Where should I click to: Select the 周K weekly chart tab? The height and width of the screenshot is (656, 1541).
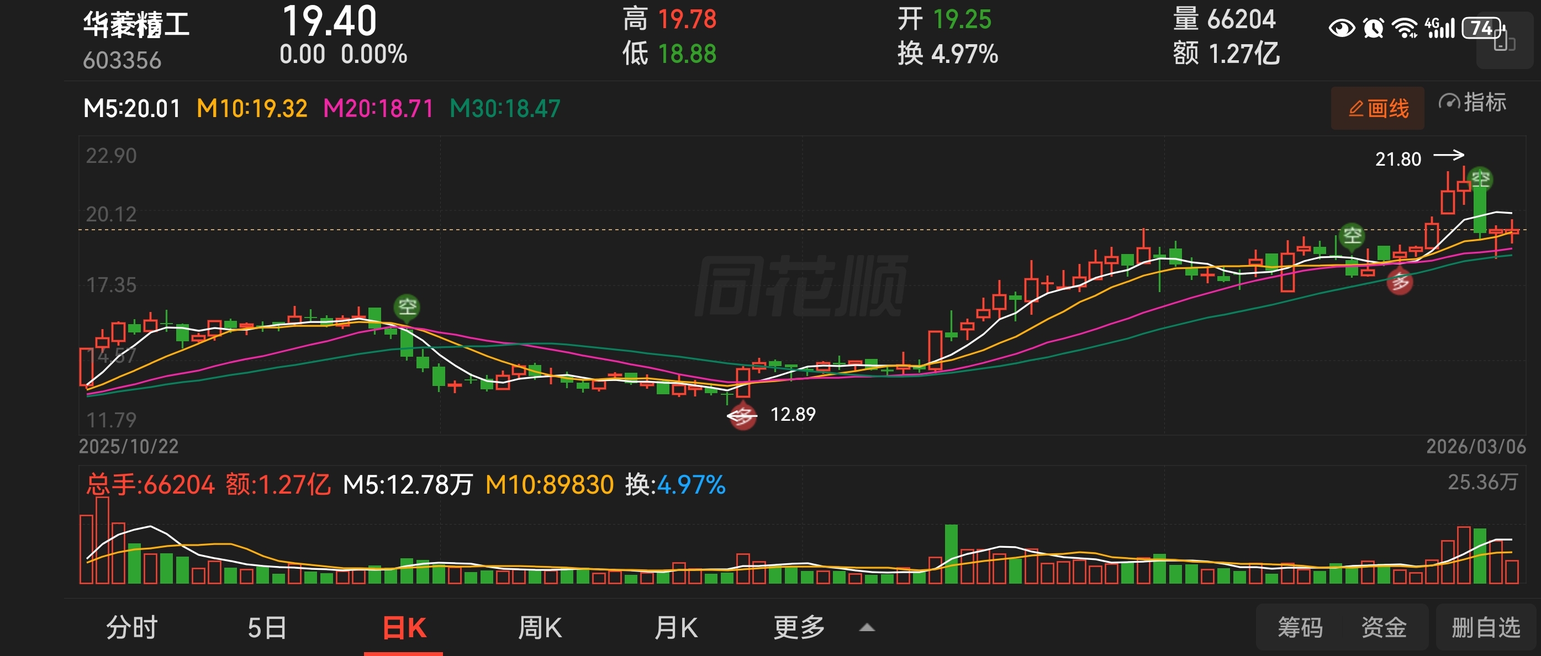(540, 628)
